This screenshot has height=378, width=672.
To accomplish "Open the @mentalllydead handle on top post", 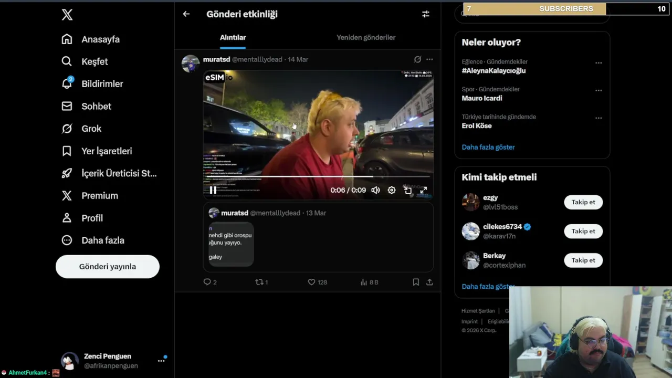I will [x=257, y=59].
